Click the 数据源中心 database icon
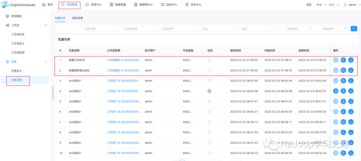 point(136,5)
